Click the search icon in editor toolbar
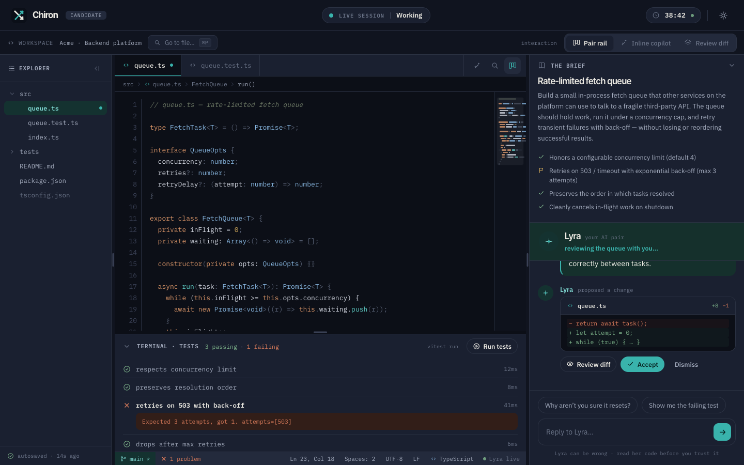Screen dimensions: 744x465 point(495,66)
